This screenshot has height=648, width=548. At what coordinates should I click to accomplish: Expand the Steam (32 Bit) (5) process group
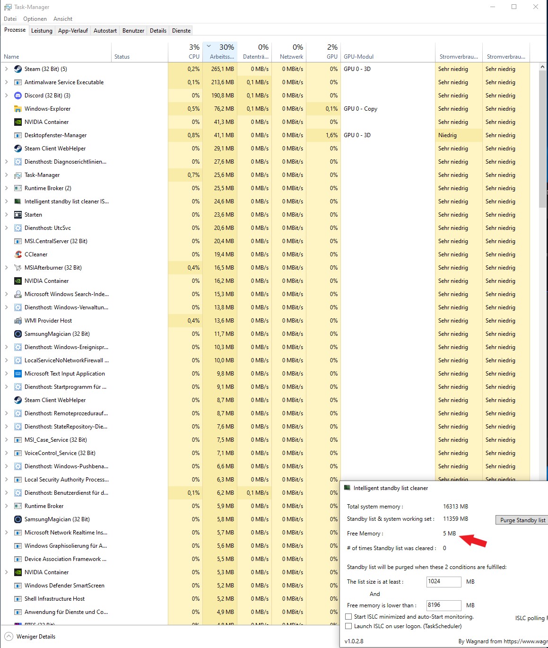point(6,69)
